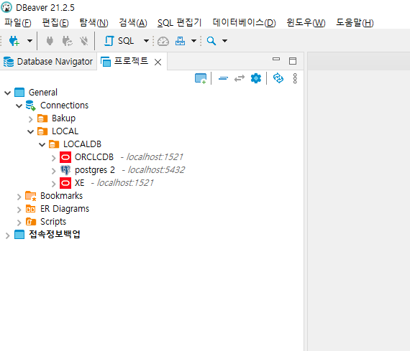Image resolution: width=410 pixels, height=351 pixels.
Task: Open the 검색(A) menu
Action: [x=133, y=23]
